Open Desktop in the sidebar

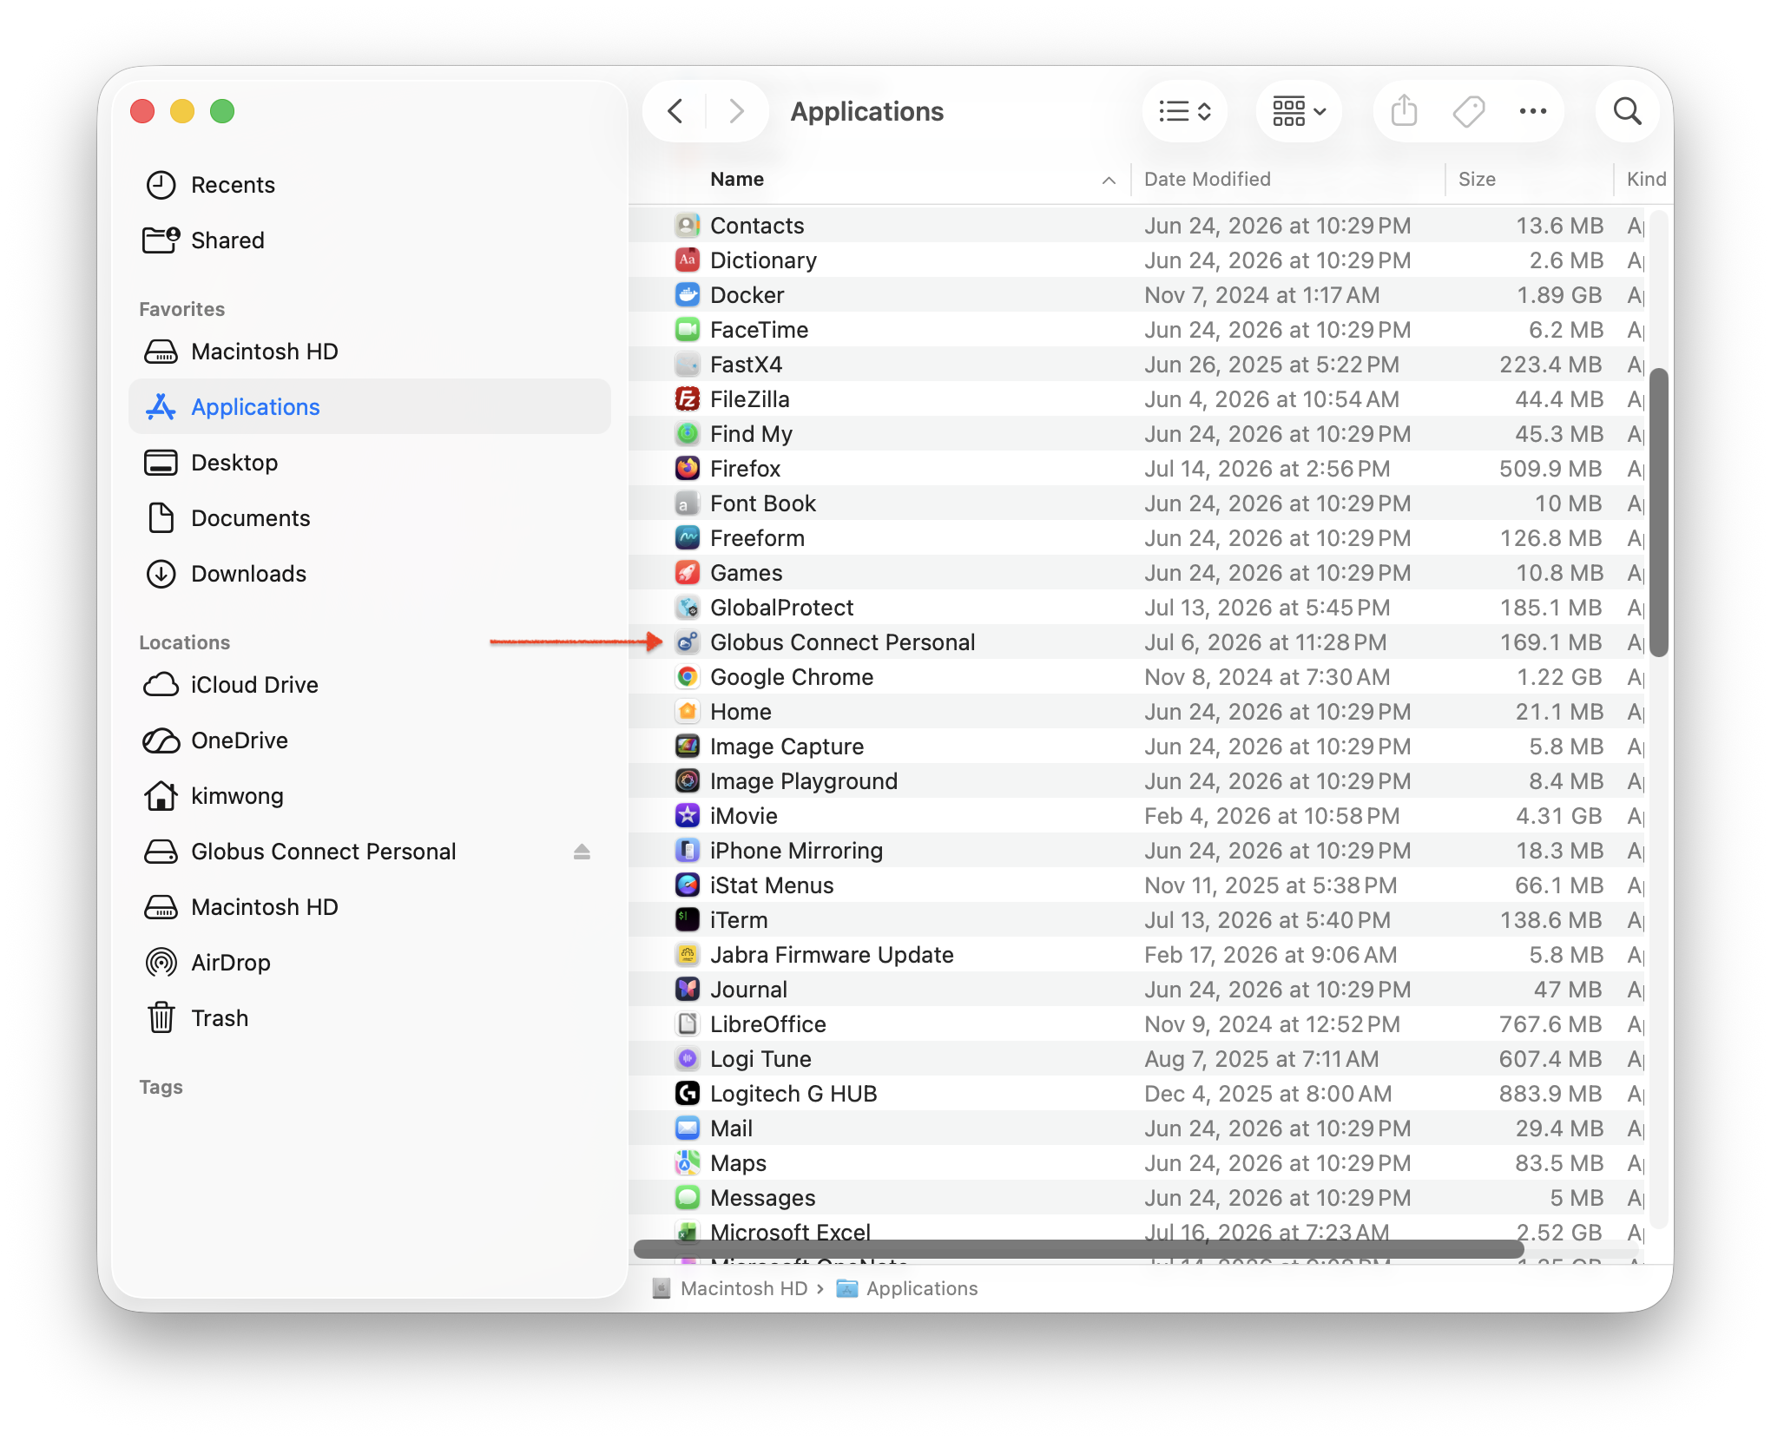pos(370,463)
